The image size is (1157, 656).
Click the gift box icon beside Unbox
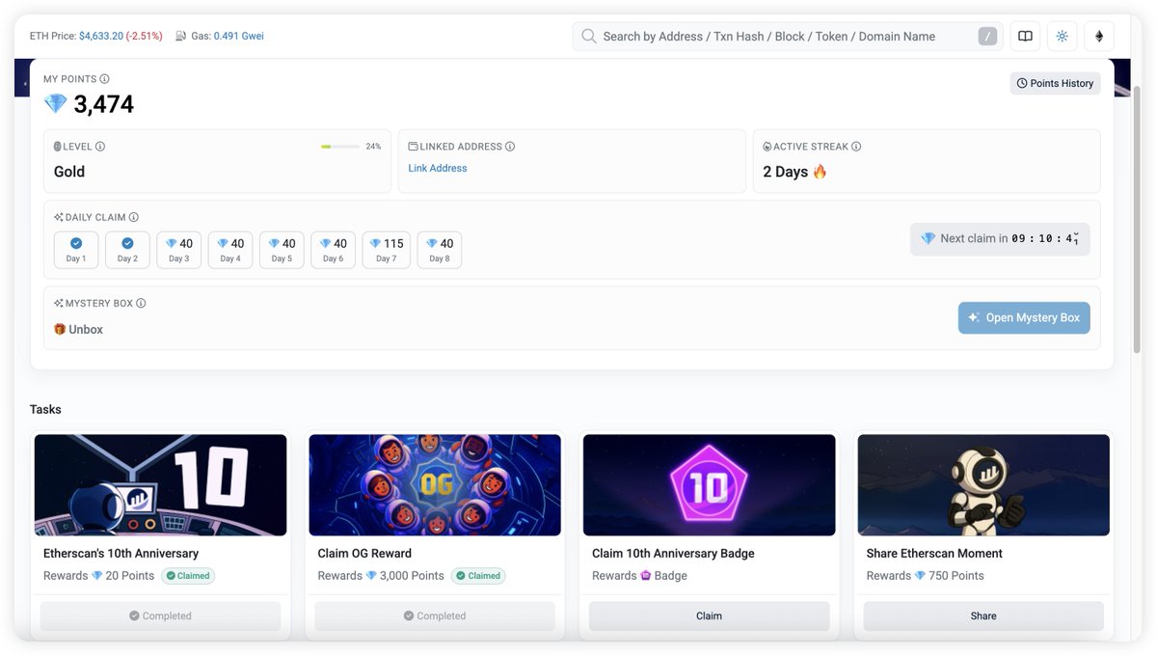click(60, 329)
